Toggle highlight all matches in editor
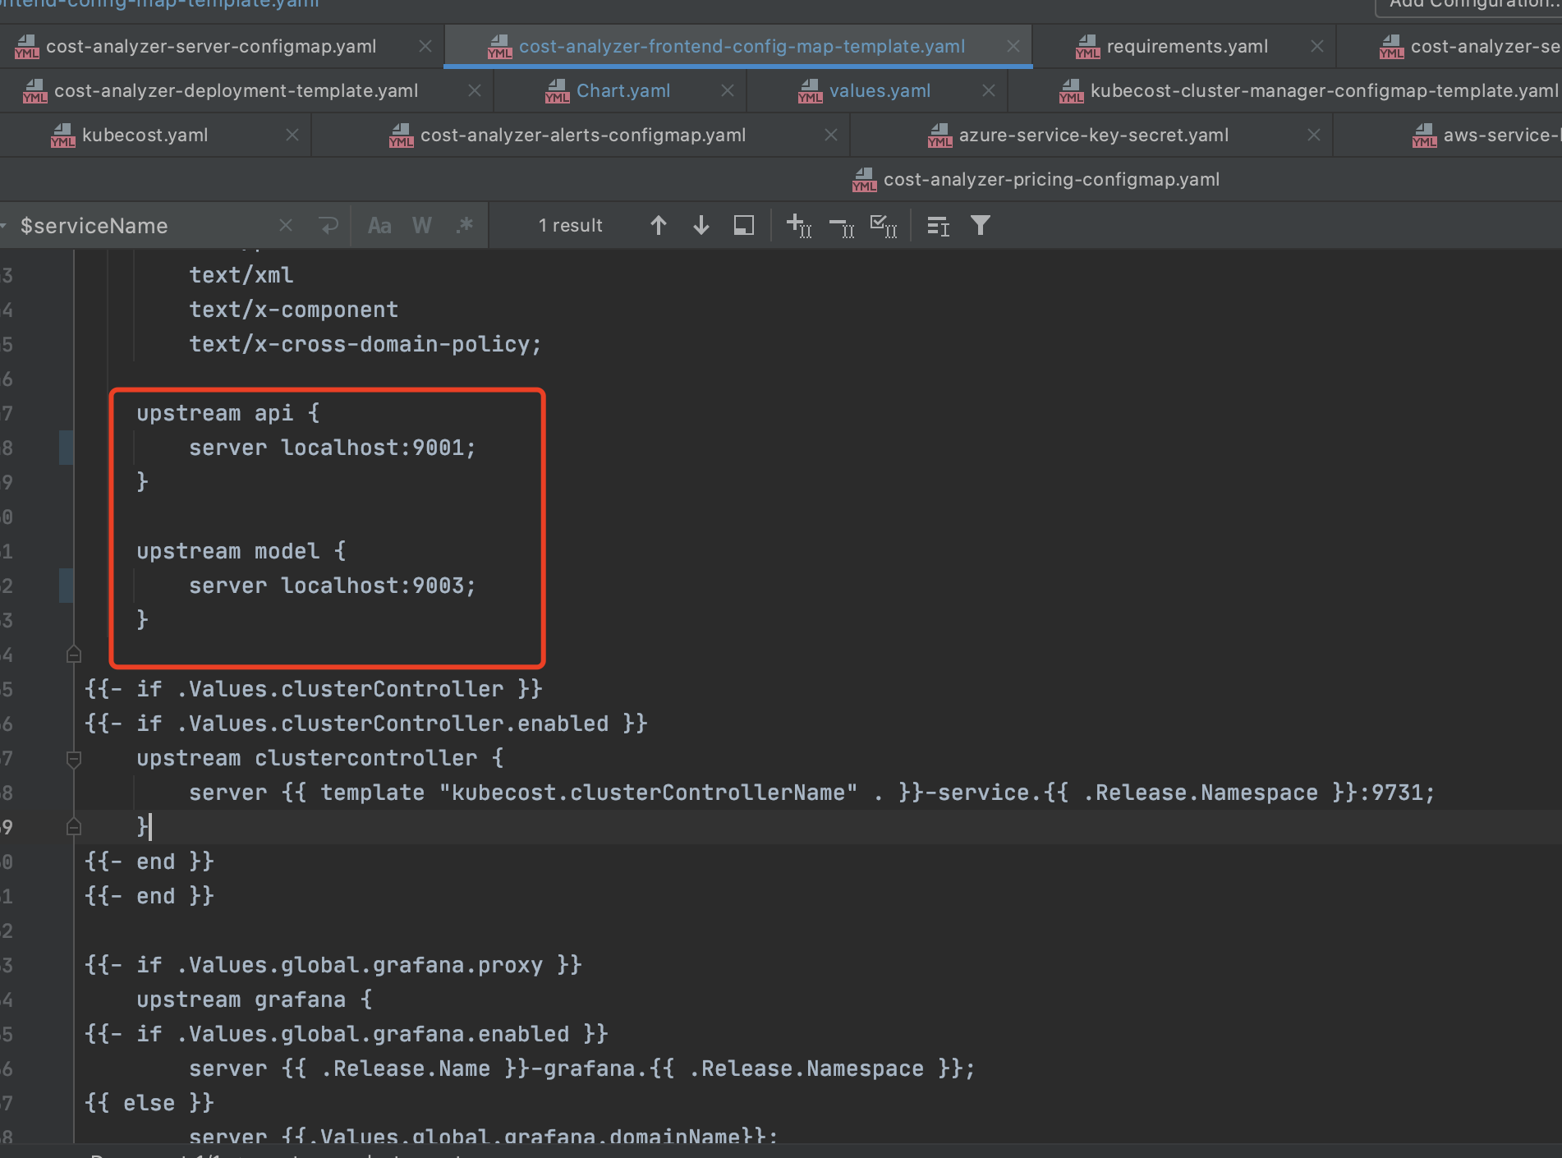The image size is (1562, 1158). pyautogui.click(x=743, y=224)
